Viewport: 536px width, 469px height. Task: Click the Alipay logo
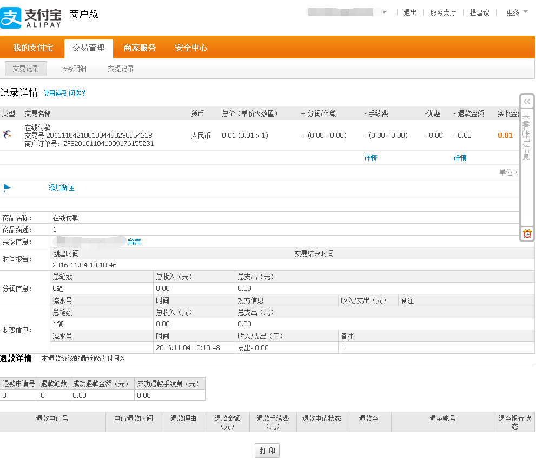click(x=31, y=17)
